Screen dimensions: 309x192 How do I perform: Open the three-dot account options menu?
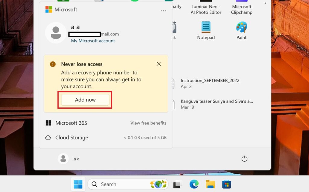coord(164,11)
